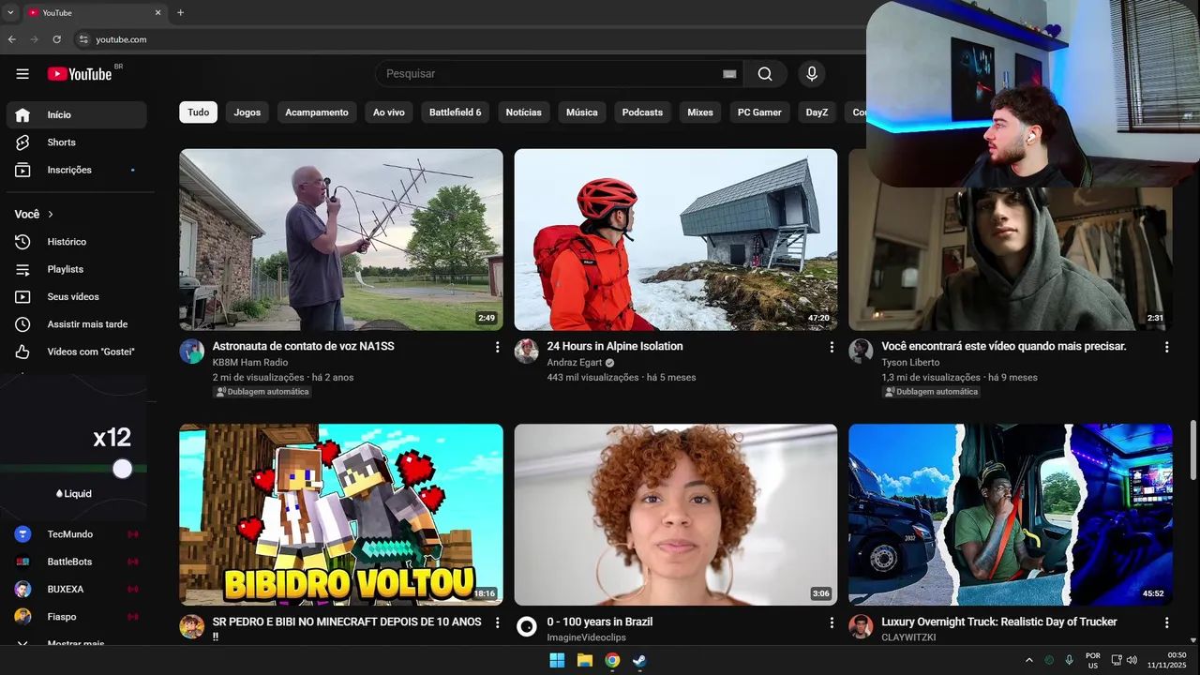Open Steam from the taskbar
1200x675 pixels.
pyautogui.click(x=639, y=660)
